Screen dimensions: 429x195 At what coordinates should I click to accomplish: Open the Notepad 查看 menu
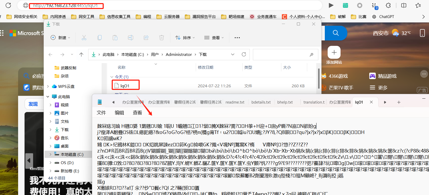point(138,113)
